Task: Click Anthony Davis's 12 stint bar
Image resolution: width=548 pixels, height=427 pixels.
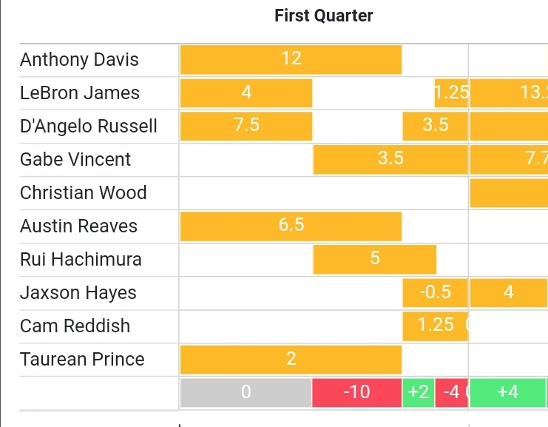Action: [x=291, y=60]
